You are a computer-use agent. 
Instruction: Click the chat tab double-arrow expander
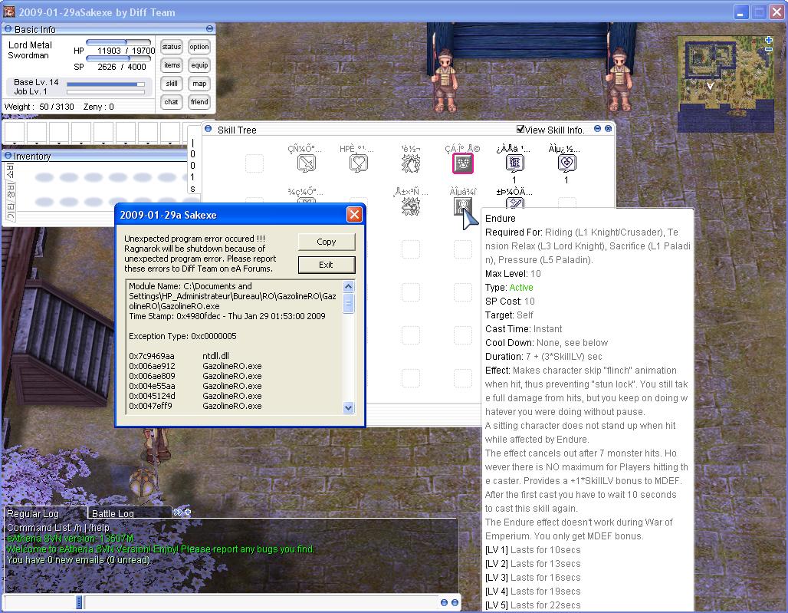178,512
